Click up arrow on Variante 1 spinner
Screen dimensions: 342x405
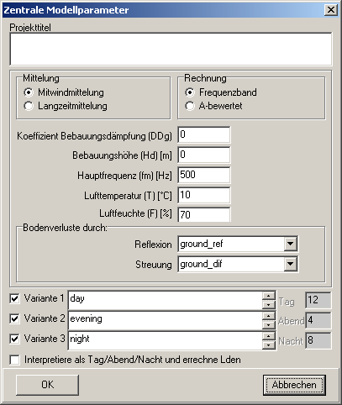[269, 296]
